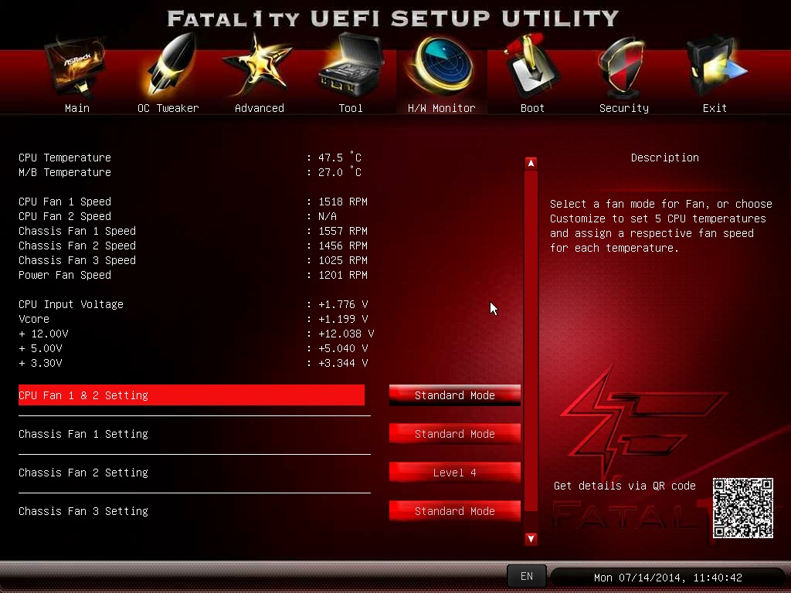
Task: Click the 1557 RPM value
Action: pos(343,231)
